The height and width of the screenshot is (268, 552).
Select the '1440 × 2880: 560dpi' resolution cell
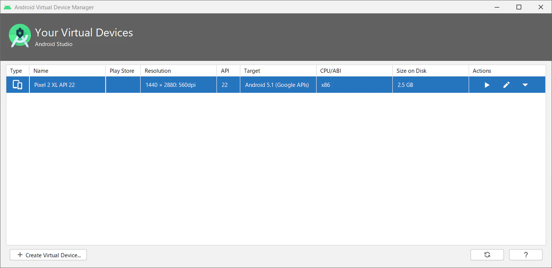[179, 85]
